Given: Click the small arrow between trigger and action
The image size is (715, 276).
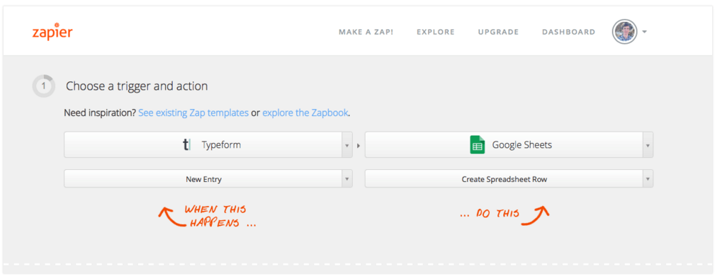Looking at the screenshot, I should (x=359, y=146).
